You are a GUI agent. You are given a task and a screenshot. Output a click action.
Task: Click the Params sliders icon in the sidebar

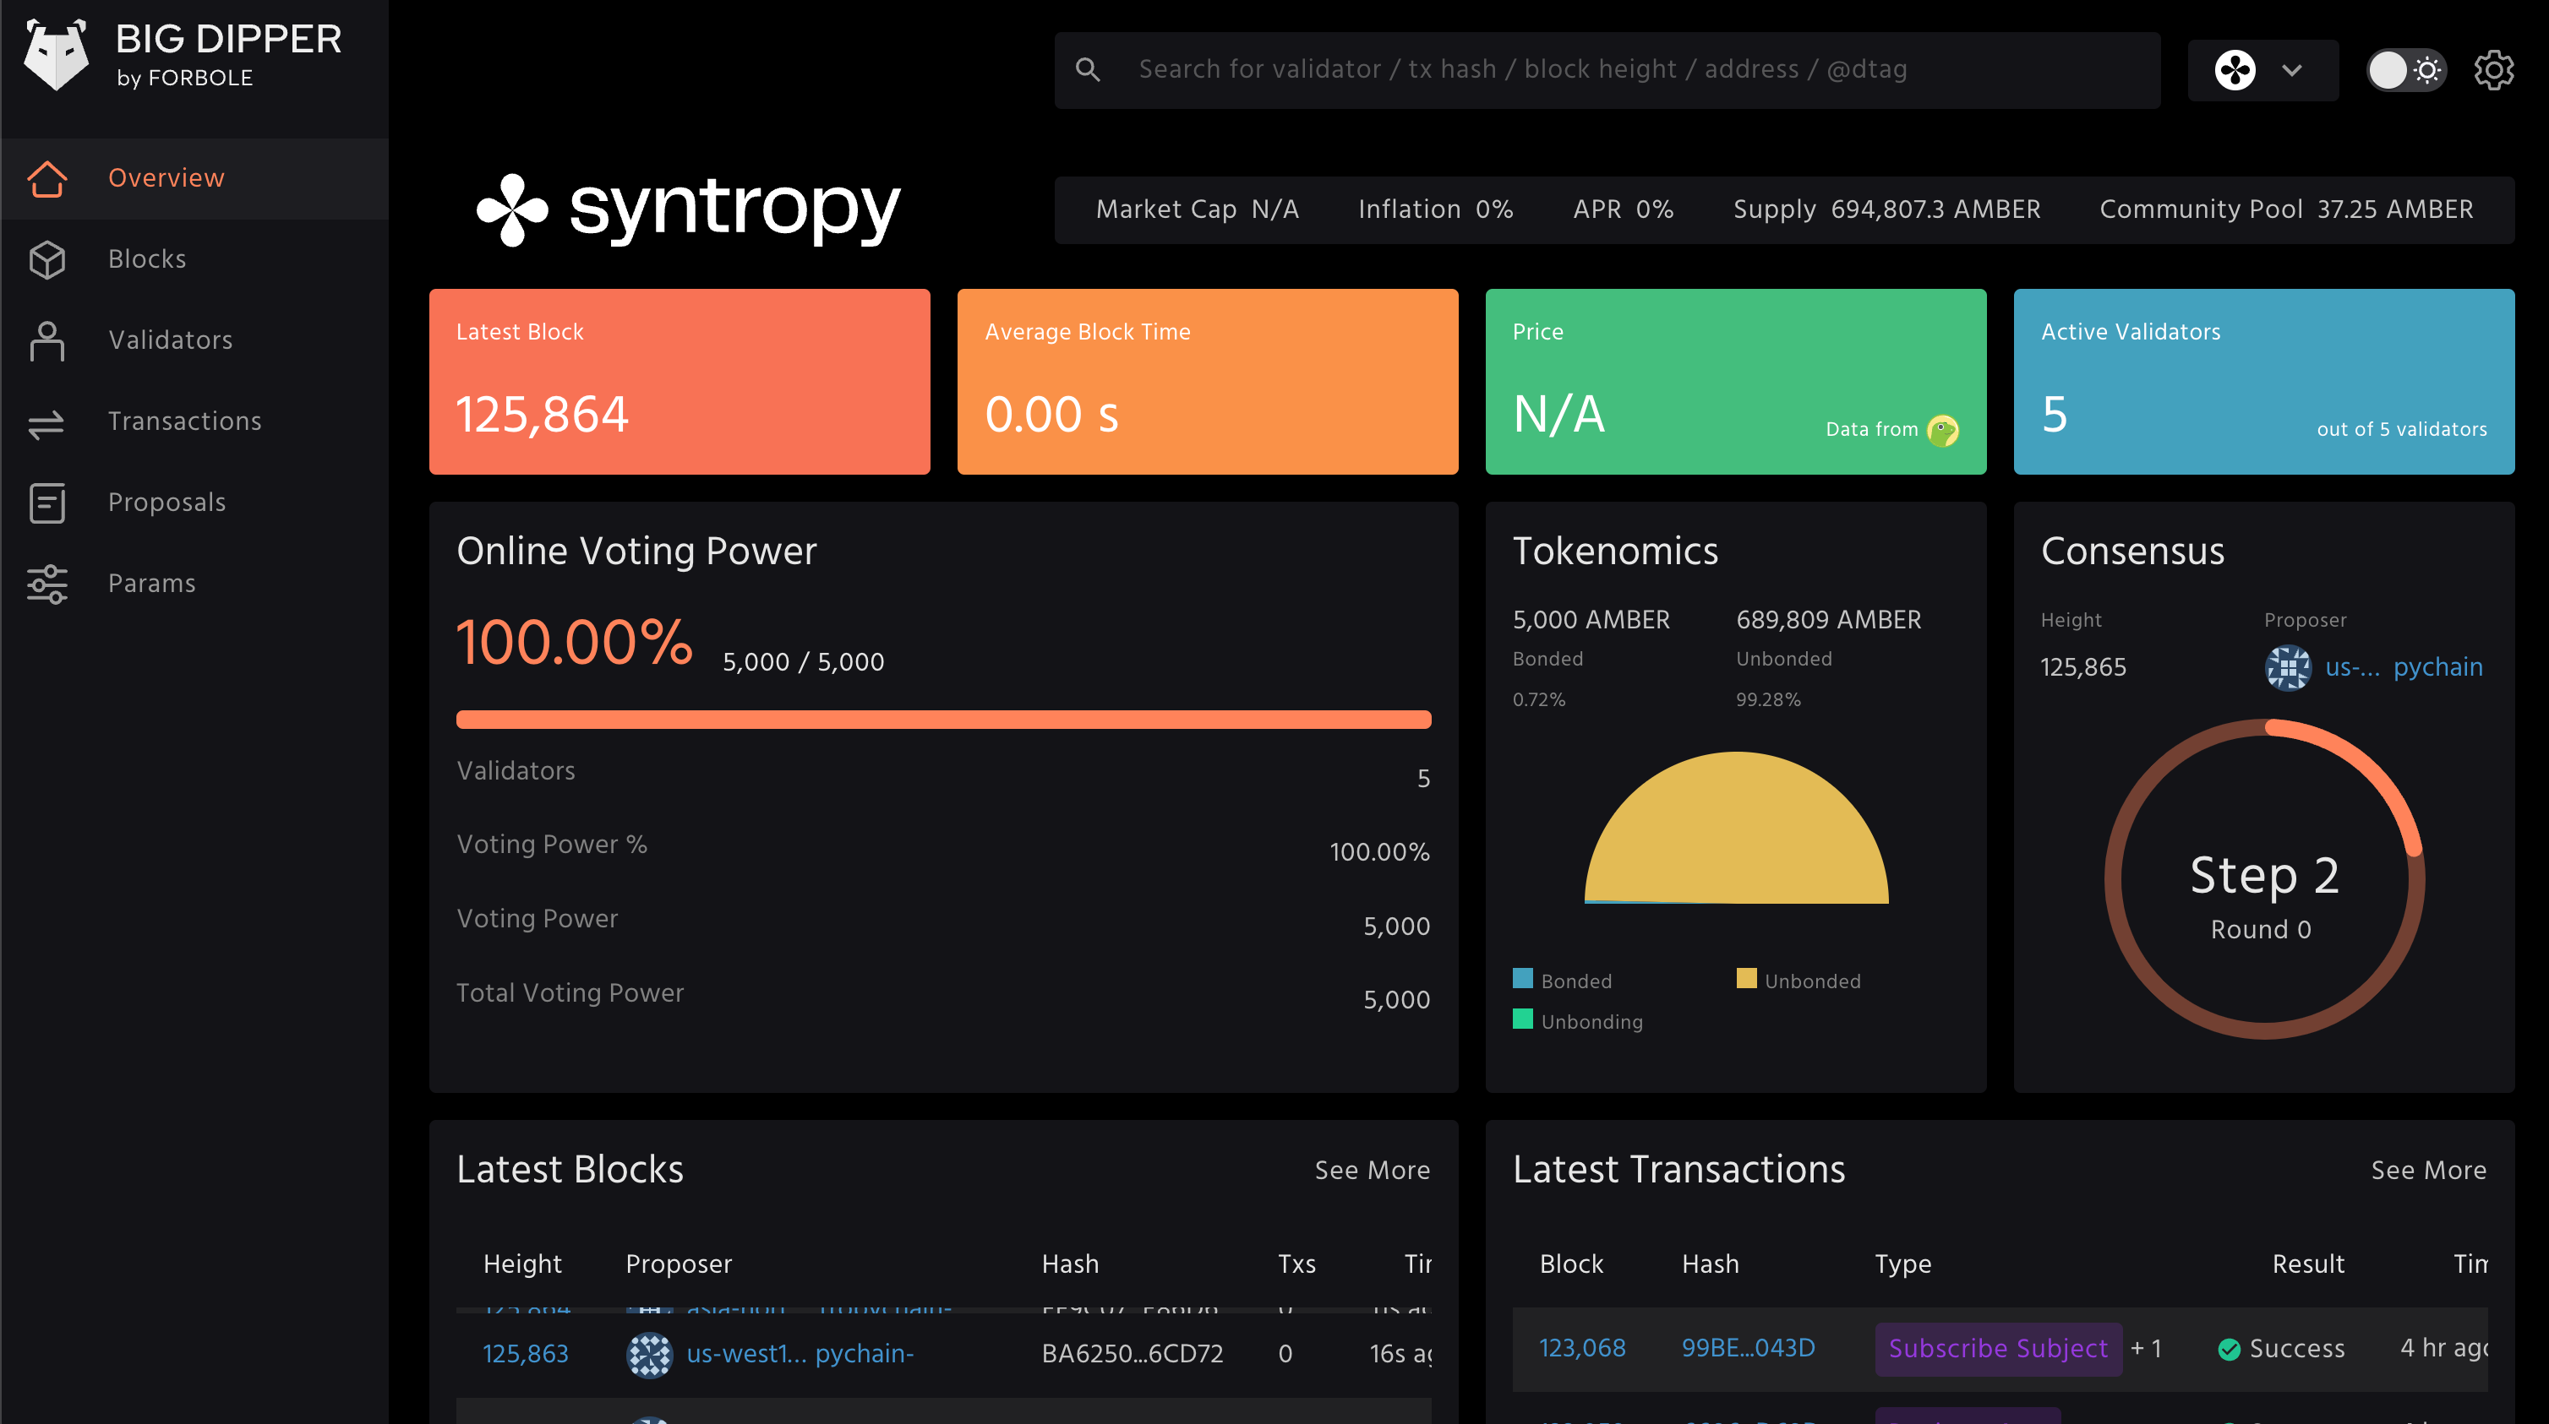coord(46,584)
